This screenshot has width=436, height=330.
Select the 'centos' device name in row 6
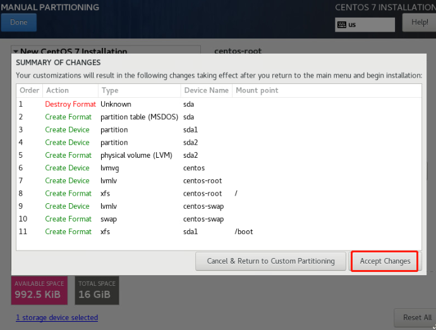point(194,168)
